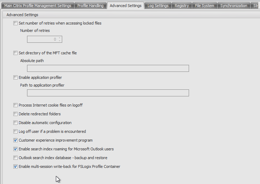Go to the Registry tab
This screenshot has width=260, height=184.
[182, 6]
